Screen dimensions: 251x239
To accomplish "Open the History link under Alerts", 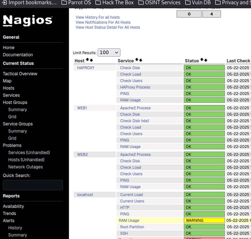I will pos(15,228).
